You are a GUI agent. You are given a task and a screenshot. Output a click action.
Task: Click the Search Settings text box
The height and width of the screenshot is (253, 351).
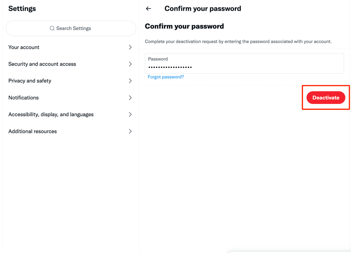73,28
